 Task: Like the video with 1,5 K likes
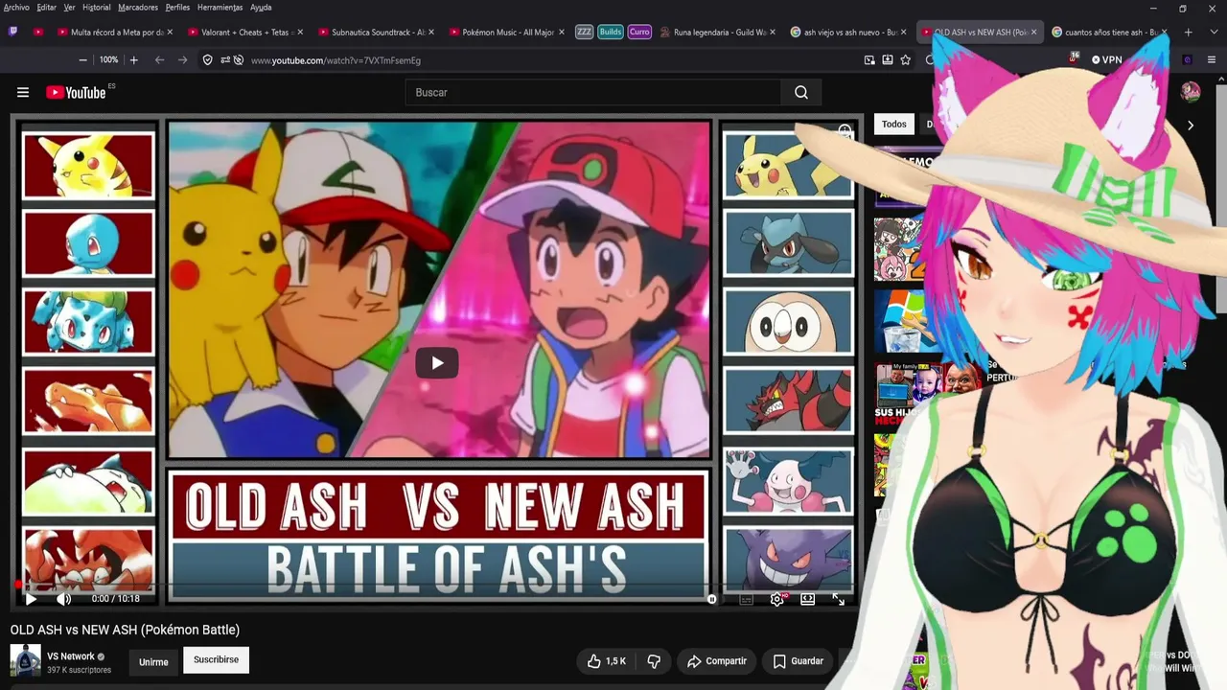[x=606, y=661]
